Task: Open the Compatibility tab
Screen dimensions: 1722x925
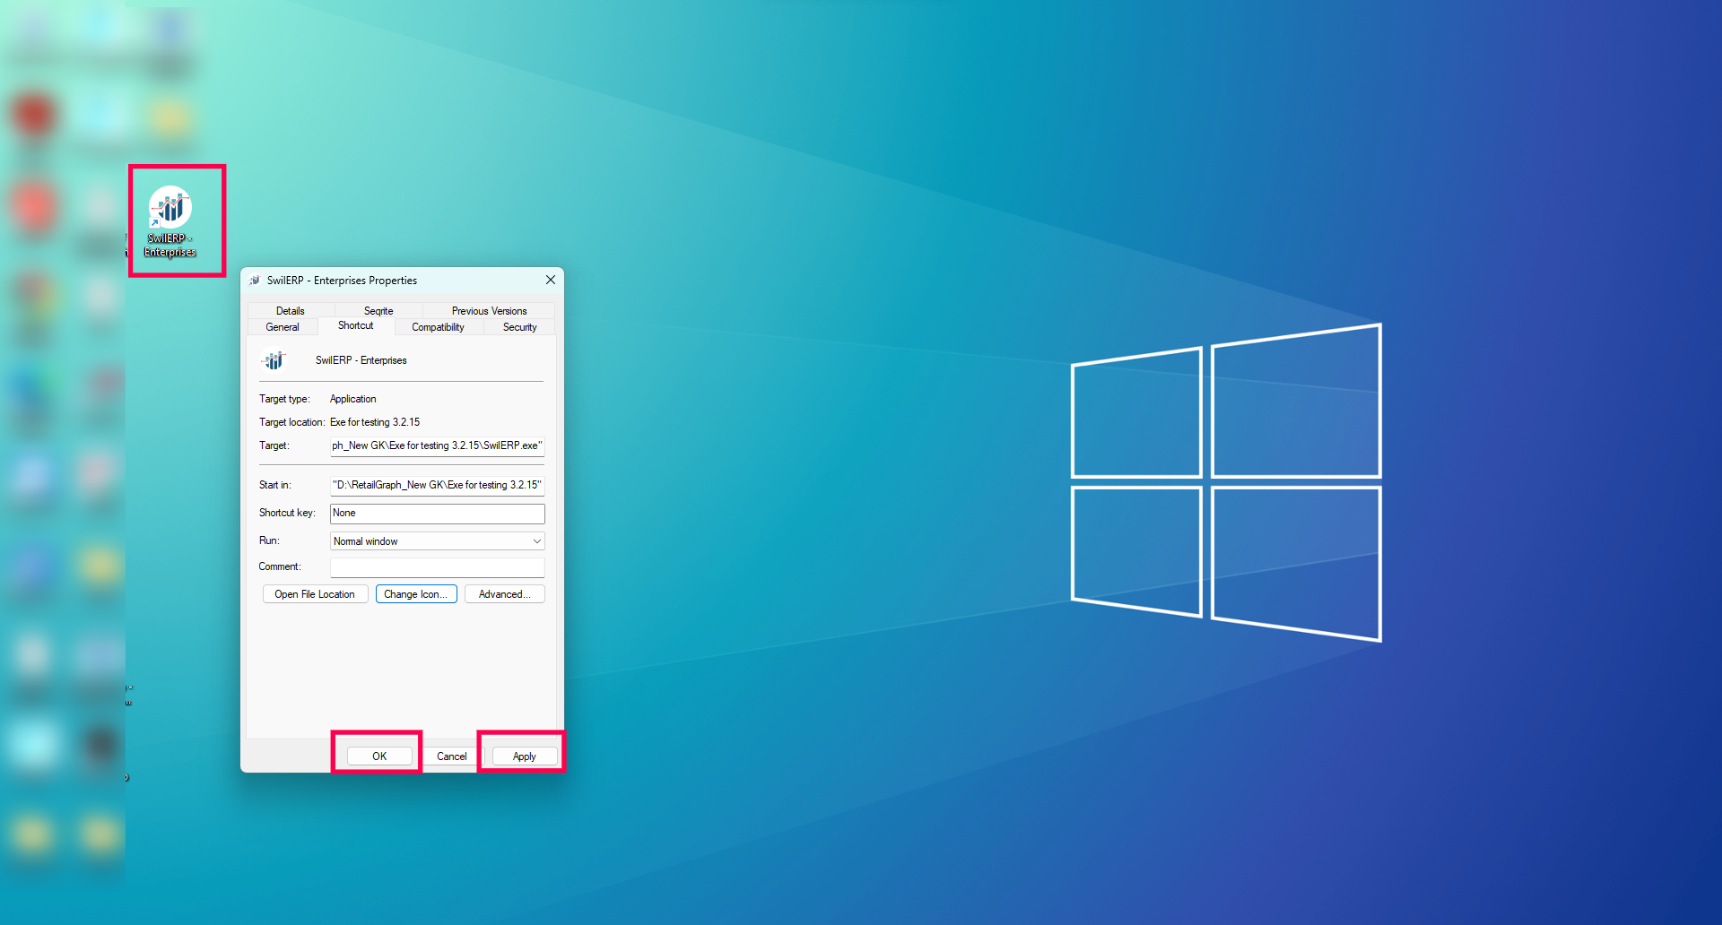Action: pos(439,327)
